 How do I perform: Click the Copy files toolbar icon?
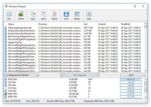point(33,16)
